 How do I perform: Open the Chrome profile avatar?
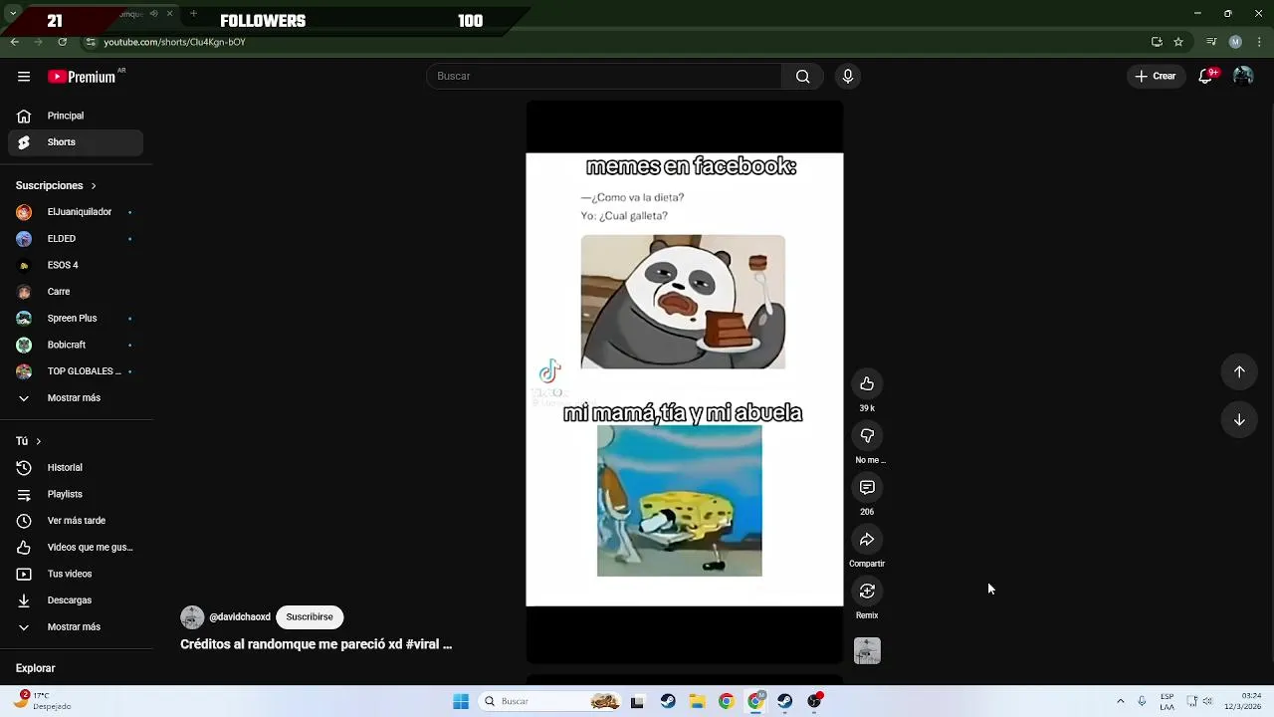[x=1235, y=42]
